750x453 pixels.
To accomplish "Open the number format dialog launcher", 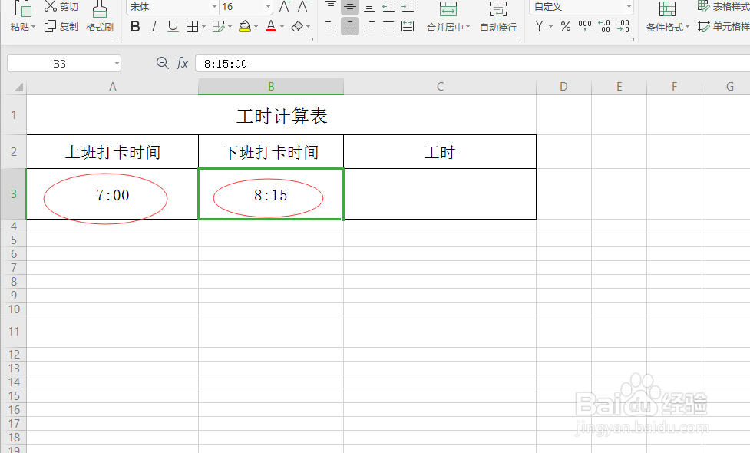I will coord(633,40).
